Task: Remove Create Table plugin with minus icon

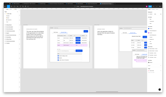Action: 161,71
